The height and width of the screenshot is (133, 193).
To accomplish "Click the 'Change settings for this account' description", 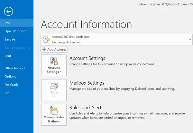I will (112, 64).
